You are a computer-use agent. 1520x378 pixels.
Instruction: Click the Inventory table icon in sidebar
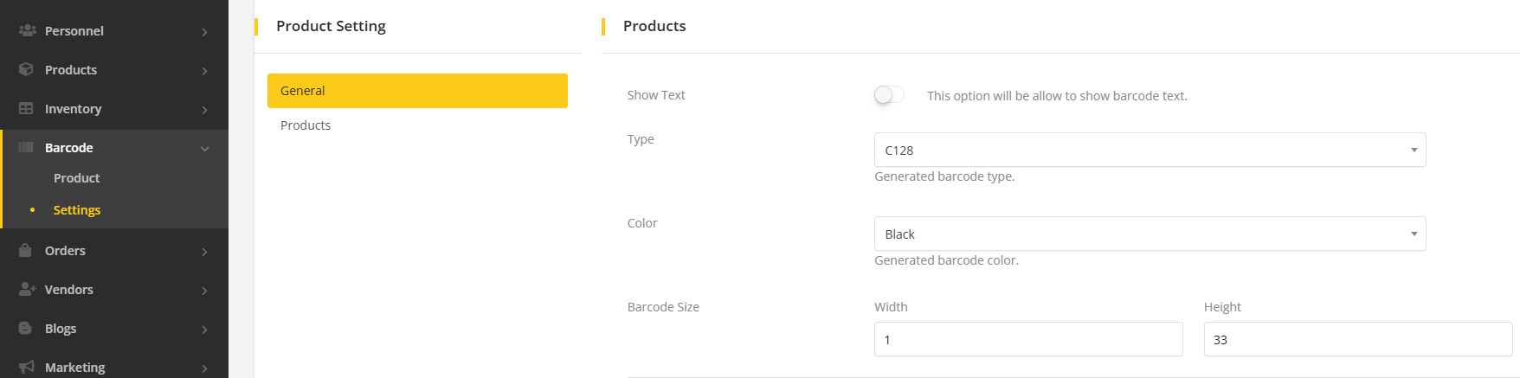tap(27, 108)
